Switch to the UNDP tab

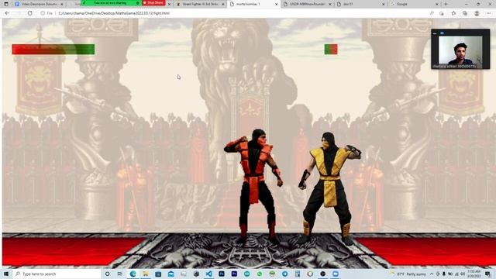point(307,4)
